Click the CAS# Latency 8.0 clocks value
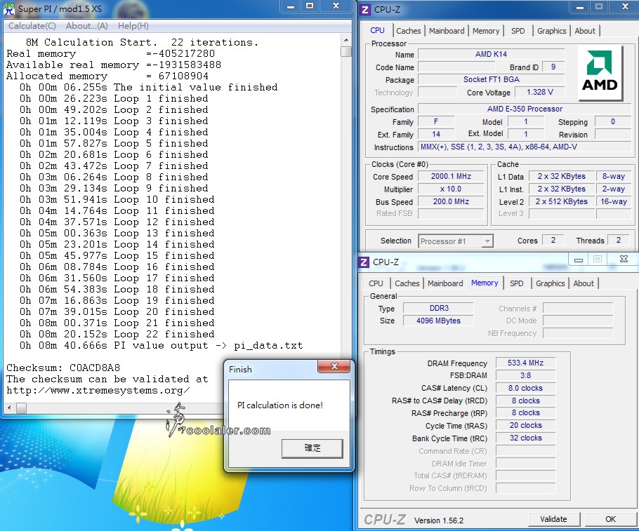This screenshot has height=531, width=639. [526, 388]
